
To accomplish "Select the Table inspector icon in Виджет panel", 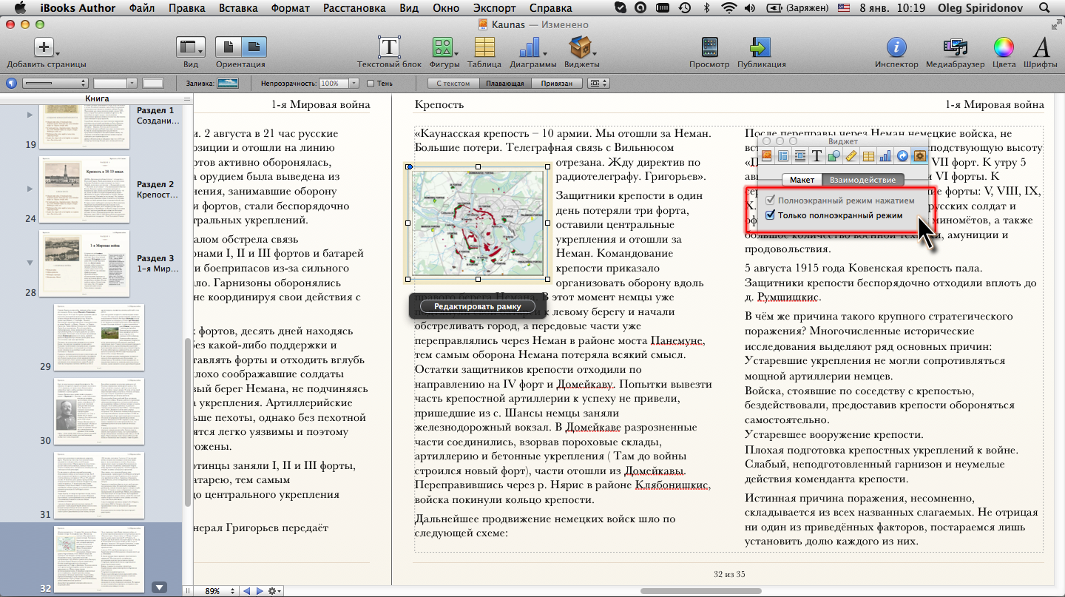I will tap(868, 156).
